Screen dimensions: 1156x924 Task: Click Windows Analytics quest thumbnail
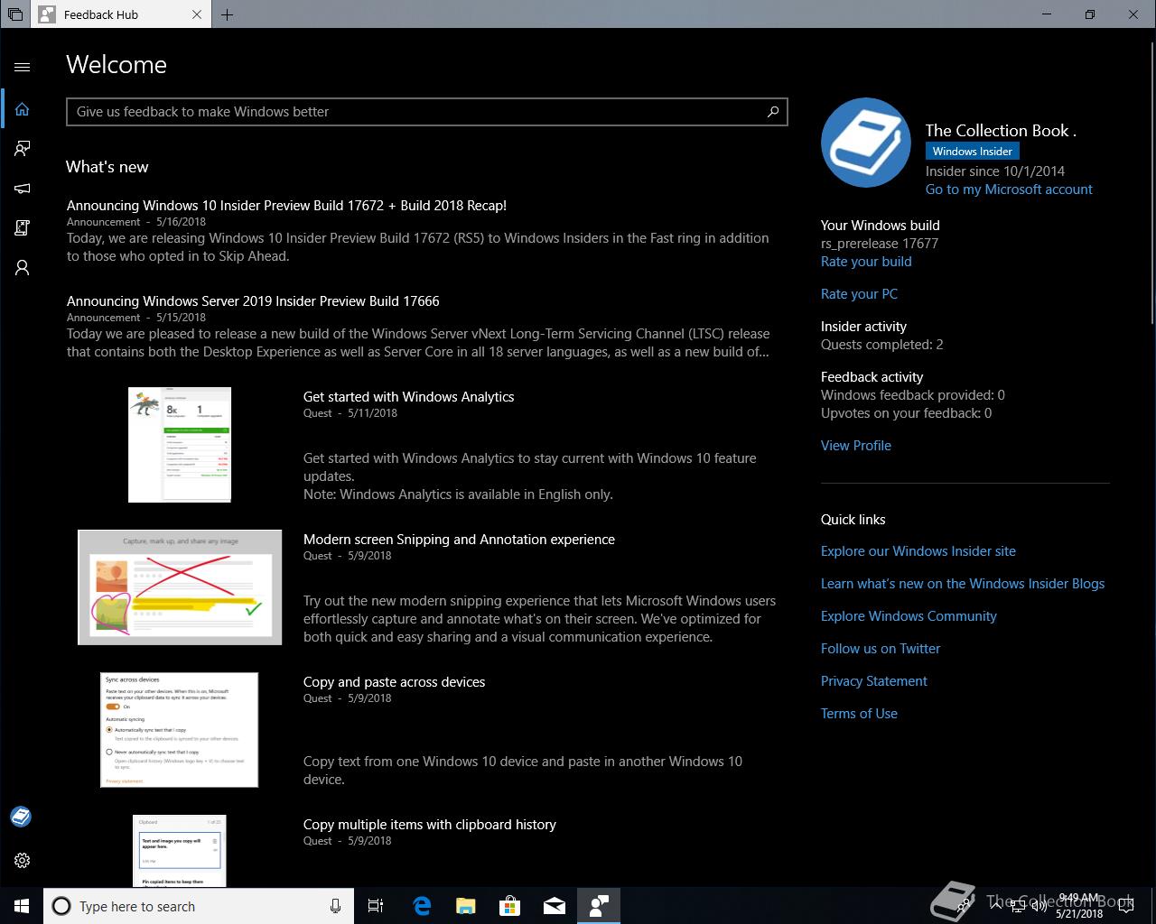pyautogui.click(x=180, y=445)
